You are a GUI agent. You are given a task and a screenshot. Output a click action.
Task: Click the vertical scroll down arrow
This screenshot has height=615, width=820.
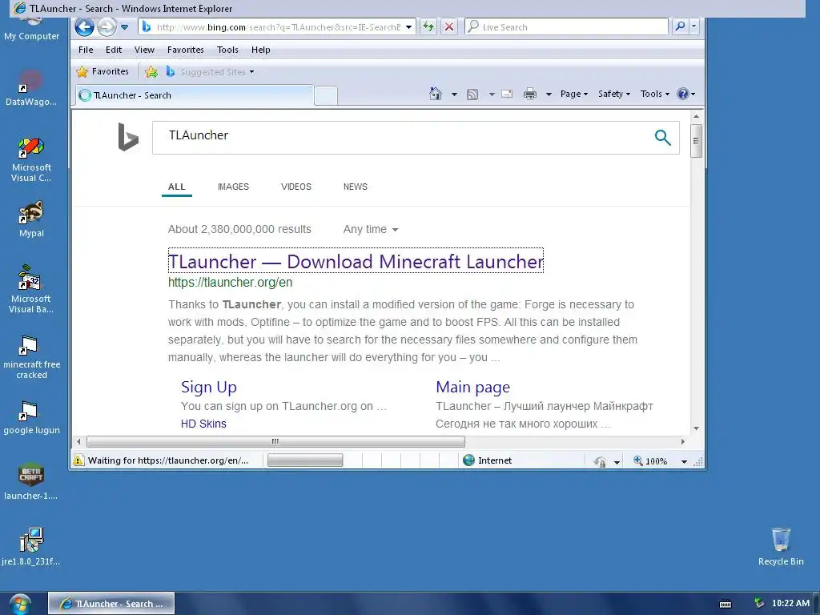696,428
